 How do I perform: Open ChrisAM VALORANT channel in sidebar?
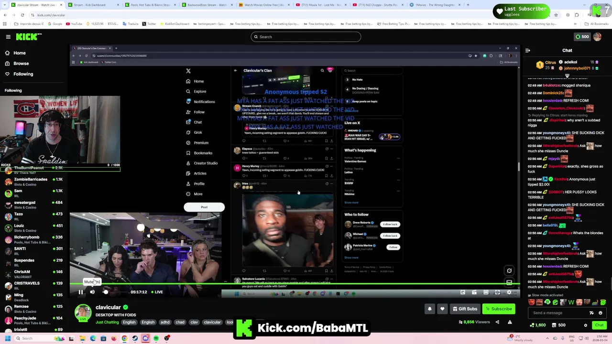point(33,274)
